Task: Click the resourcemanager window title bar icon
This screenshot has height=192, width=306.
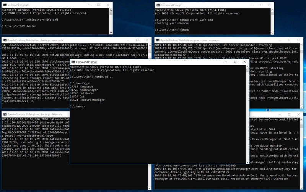Action: click(158, 40)
